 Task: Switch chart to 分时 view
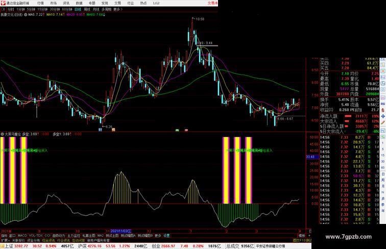click(11, 9)
